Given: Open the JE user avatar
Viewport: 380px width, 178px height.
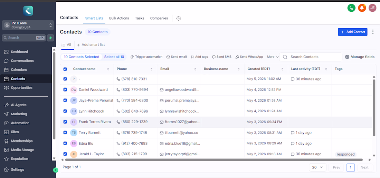Looking at the screenshot, I should (x=372, y=8).
